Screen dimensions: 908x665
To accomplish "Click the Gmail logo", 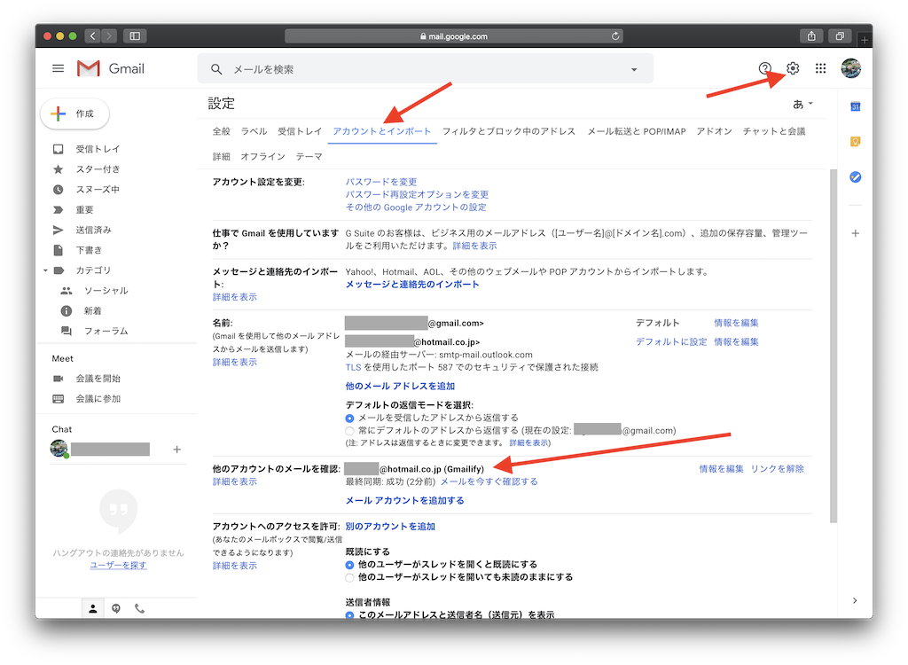I will coord(111,68).
